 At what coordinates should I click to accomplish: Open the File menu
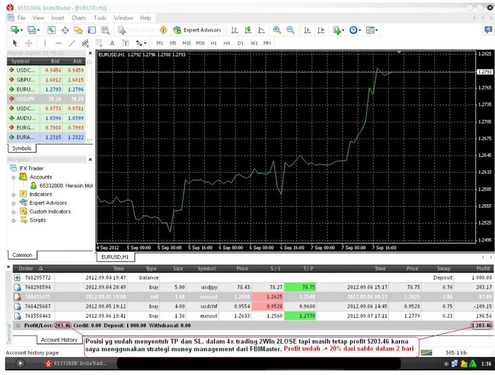coord(21,18)
